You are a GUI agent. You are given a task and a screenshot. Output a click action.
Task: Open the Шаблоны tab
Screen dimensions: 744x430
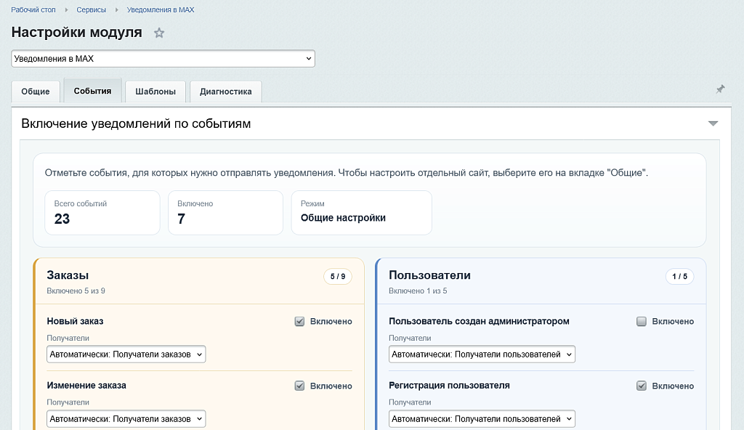(x=155, y=92)
